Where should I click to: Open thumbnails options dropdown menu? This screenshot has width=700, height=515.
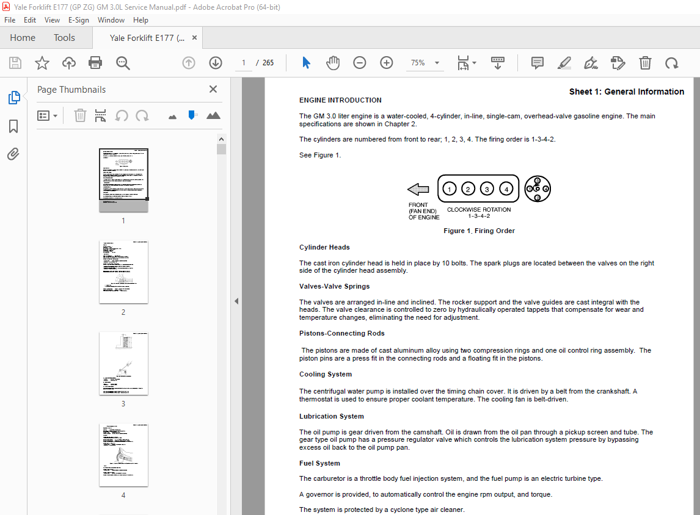pyautogui.click(x=47, y=116)
